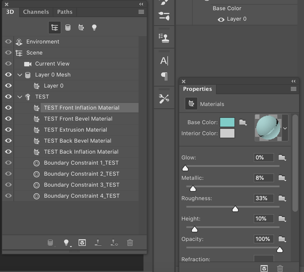304x272 pixels.
Task: Open the Character panel from the dock
Action: point(164,61)
